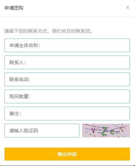Close the 申请团购 dialog with X
135x166 pixels.
point(127,7)
